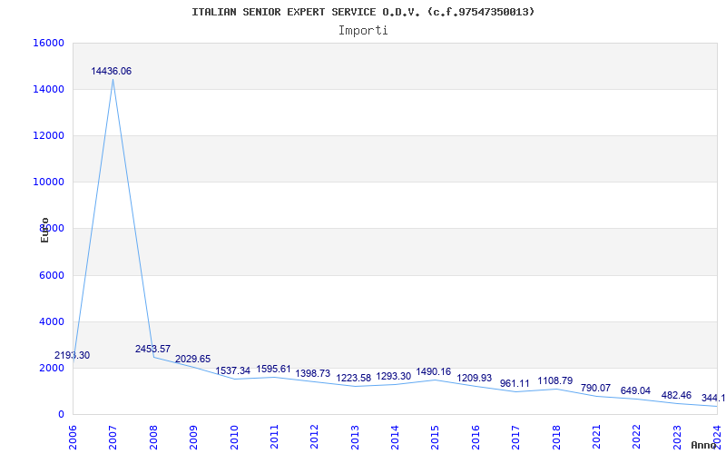Viewport: 726px width, 454px height.
Task: Click the Euro y-axis title
Action: [x=44, y=230]
